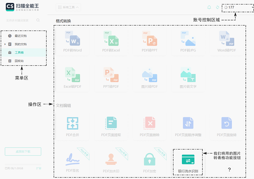Image resolution: width=254 pixels, height=179 pixels.
Task: Click the notification bell icon
Action: (x=209, y=7)
